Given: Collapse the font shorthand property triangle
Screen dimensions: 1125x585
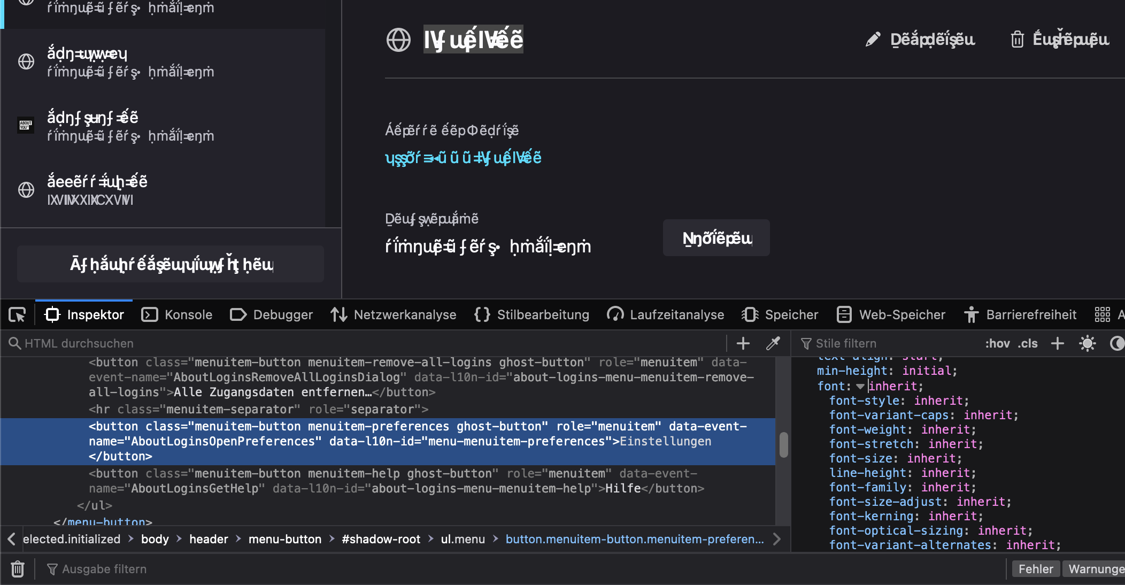Looking at the screenshot, I should click(x=860, y=386).
